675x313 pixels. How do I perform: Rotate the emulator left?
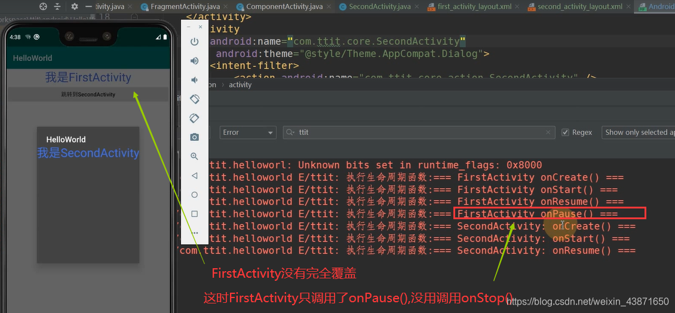tap(195, 99)
